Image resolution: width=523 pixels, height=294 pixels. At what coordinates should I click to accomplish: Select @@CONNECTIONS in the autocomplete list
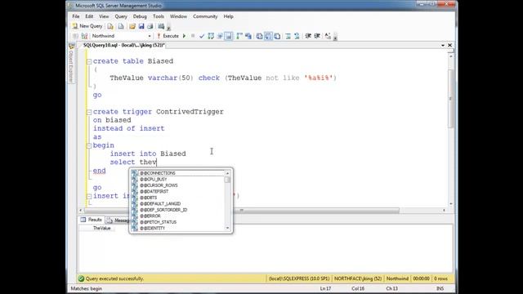tap(177, 173)
